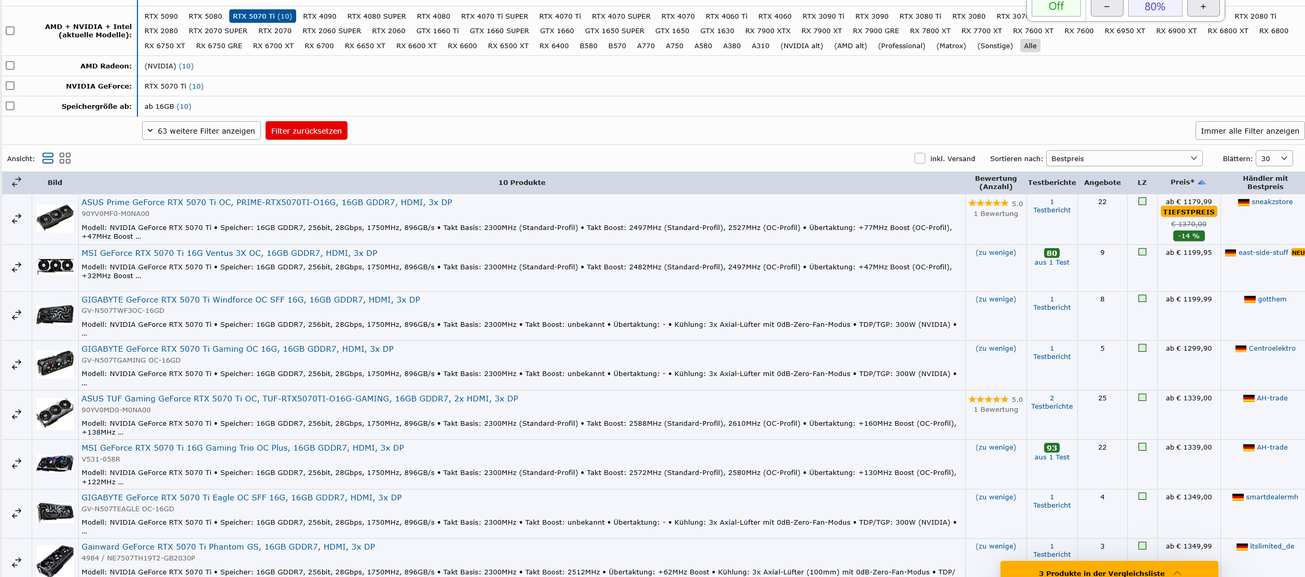Enable the inkl. Versand checkbox
The height and width of the screenshot is (577, 1305).
[920, 158]
